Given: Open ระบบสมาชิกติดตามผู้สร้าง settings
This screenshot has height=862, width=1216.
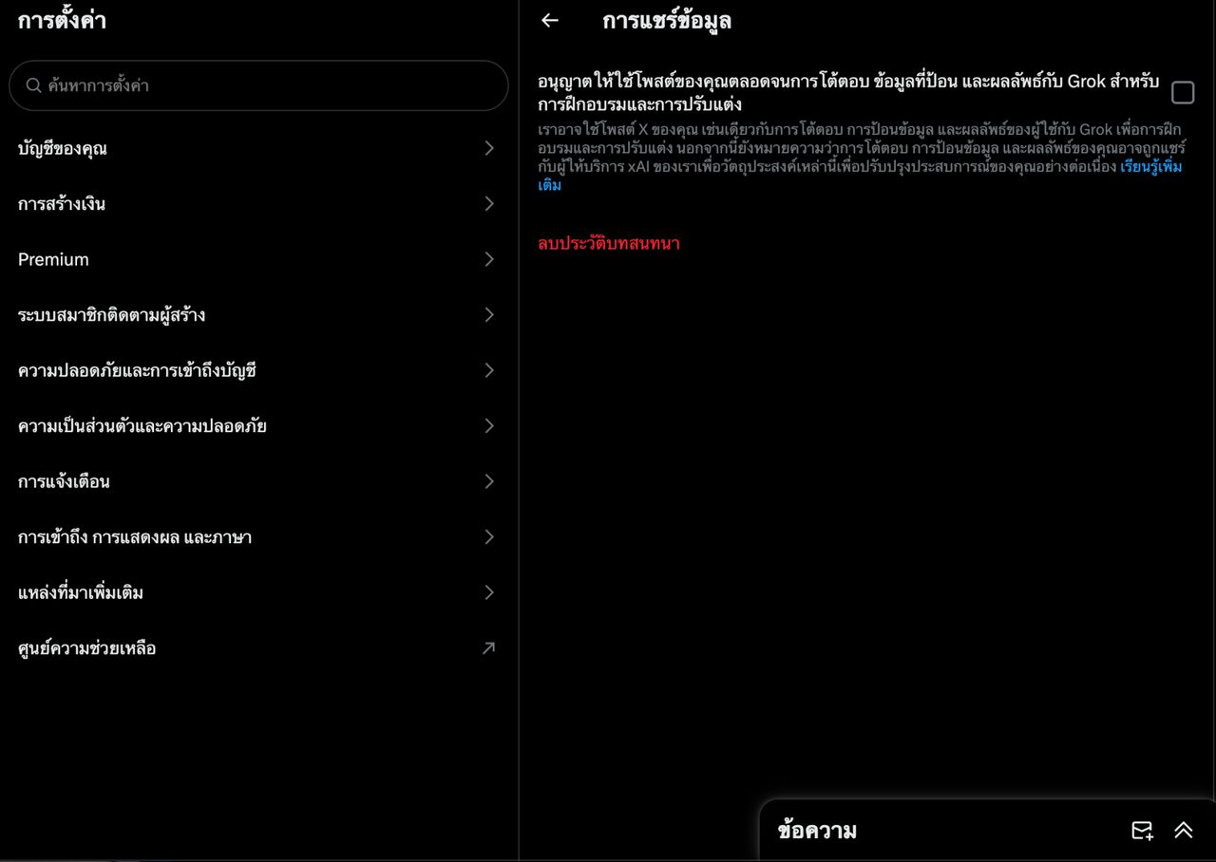Looking at the screenshot, I should click(x=258, y=314).
